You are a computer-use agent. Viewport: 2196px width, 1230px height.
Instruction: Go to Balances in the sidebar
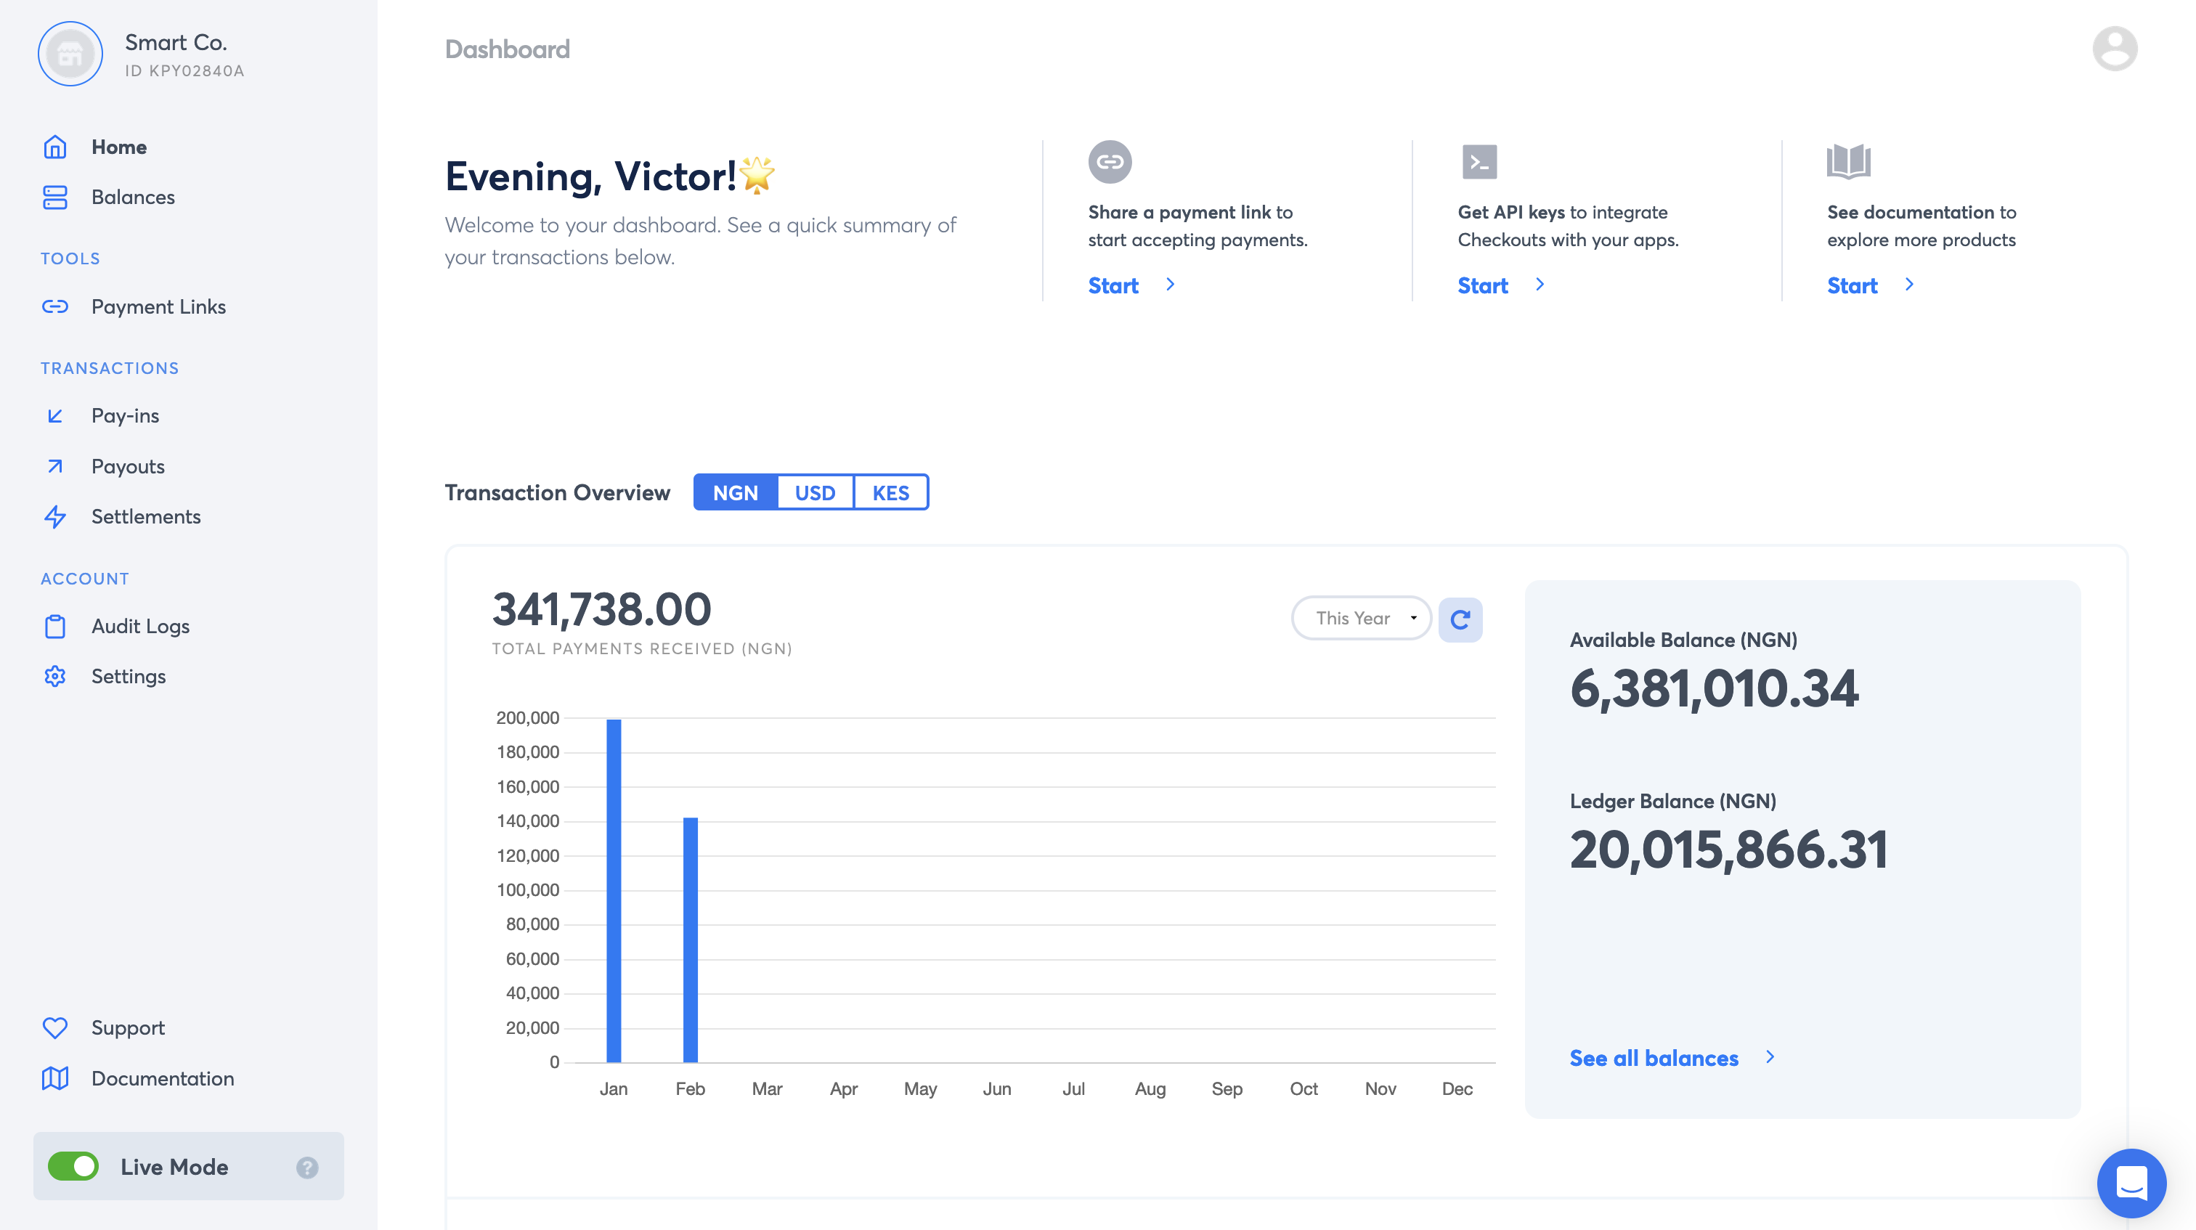tap(133, 197)
